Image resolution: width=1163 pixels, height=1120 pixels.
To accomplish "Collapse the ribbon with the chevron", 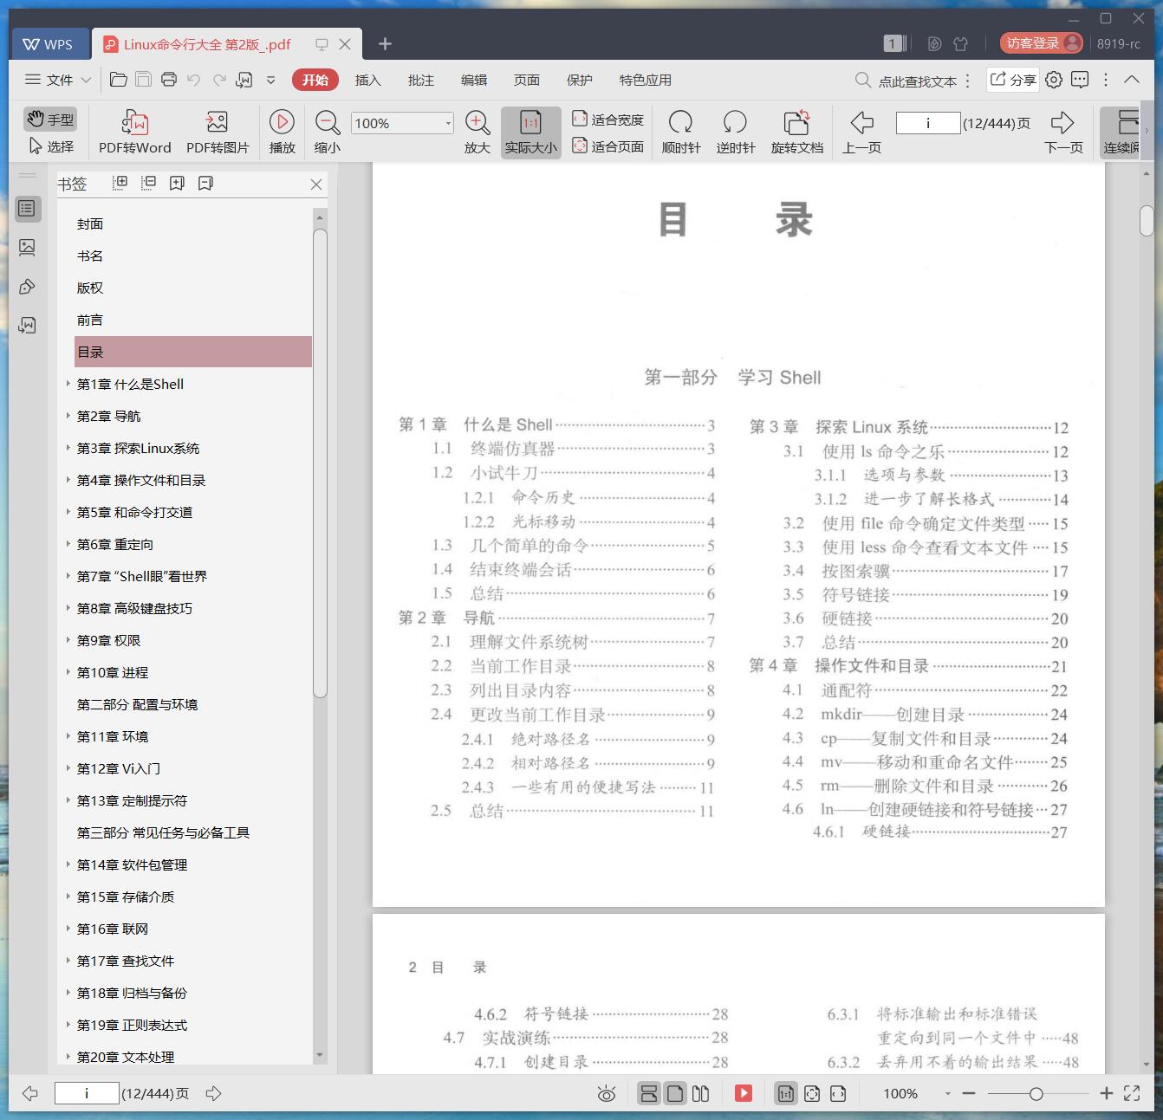I will (1132, 80).
